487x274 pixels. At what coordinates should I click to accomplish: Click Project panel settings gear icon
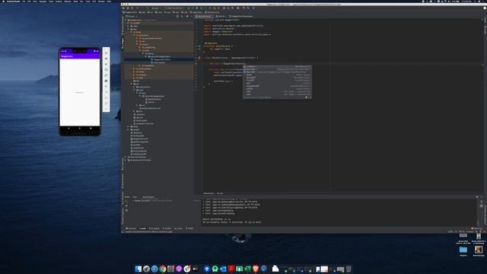point(187,16)
